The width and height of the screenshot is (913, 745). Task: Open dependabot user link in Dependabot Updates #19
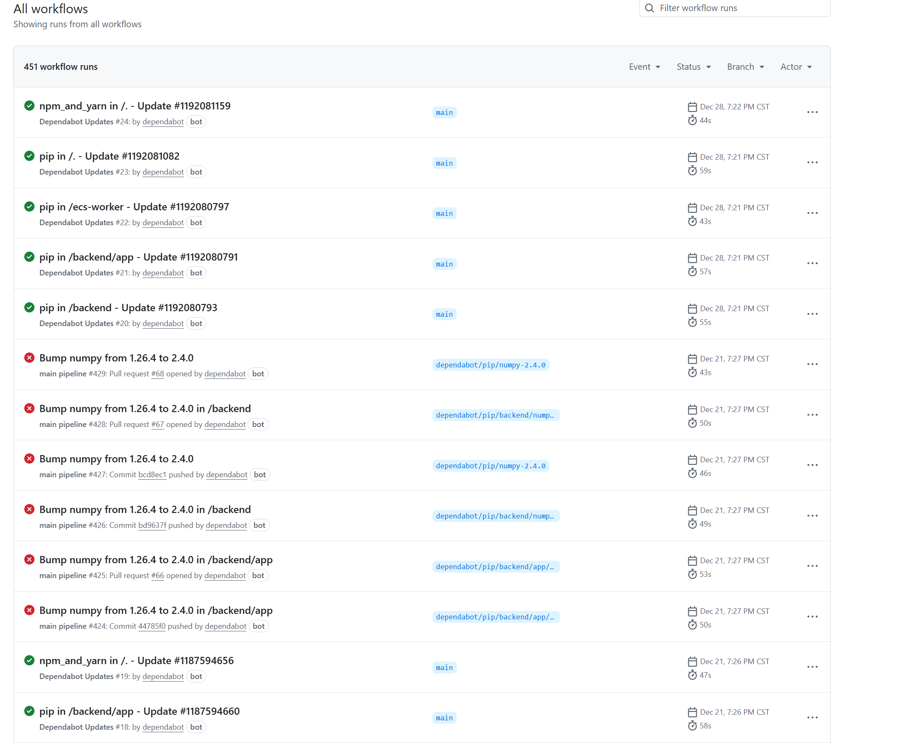(x=163, y=677)
